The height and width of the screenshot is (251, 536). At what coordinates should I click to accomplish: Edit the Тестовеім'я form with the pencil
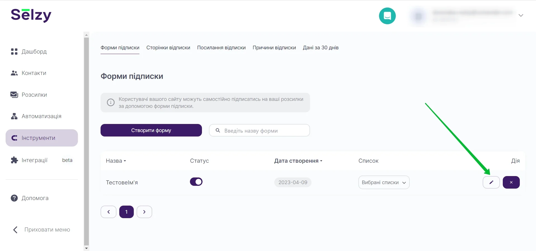coord(491,182)
